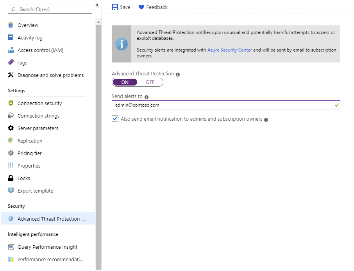Click the Save floppy disk icon

pyautogui.click(x=115, y=7)
